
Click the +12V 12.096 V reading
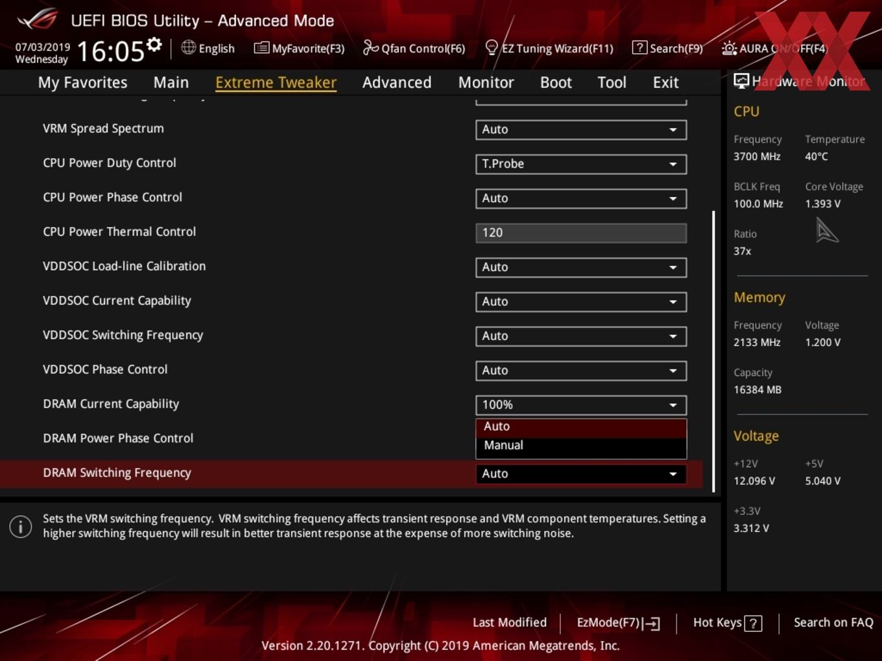(754, 481)
